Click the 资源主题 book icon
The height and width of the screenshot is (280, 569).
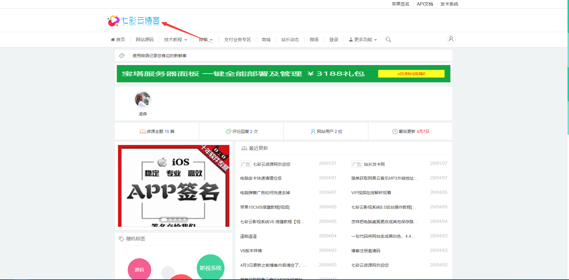[x=142, y=132]
